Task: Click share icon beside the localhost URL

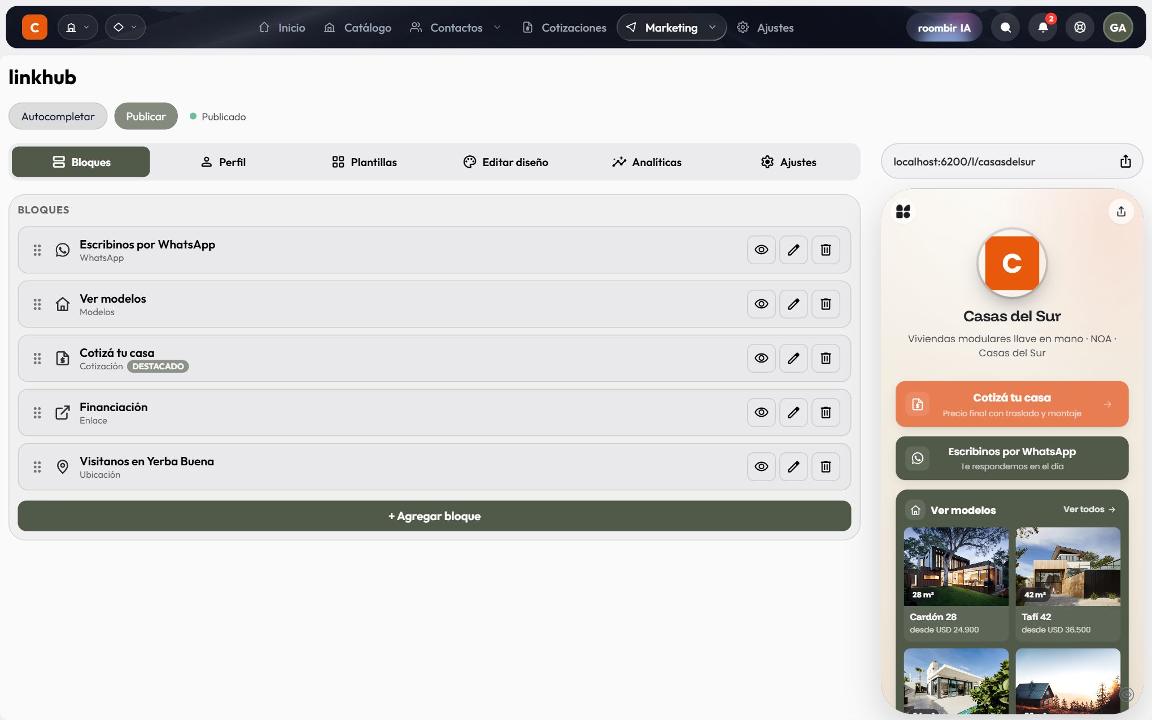Action: point(1125,162)
